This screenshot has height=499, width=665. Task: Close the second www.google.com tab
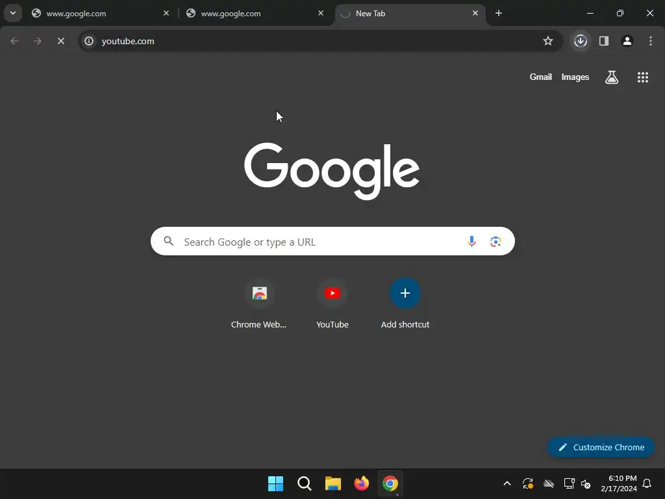tap(321, 13)
